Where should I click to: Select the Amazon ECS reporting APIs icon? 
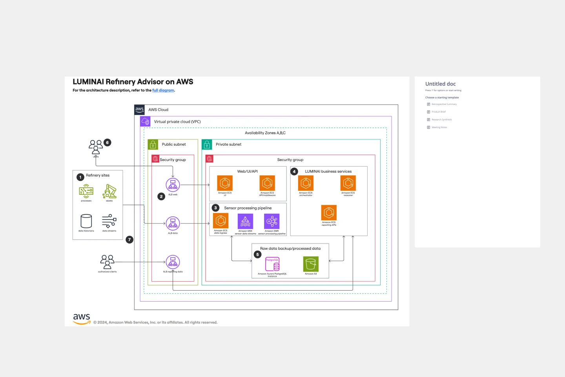tap(329, 212)
